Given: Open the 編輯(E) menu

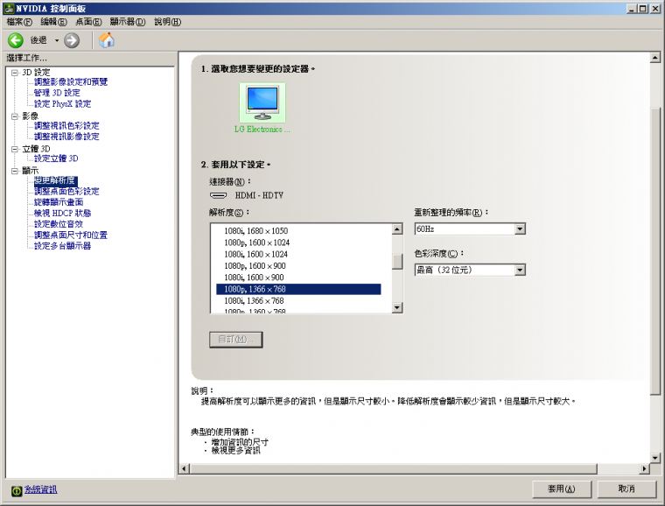Looking at the screenshot, I should point(54,22).
